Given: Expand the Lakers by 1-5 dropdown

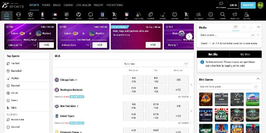Looking at the screenshot, I should point(22,45).
